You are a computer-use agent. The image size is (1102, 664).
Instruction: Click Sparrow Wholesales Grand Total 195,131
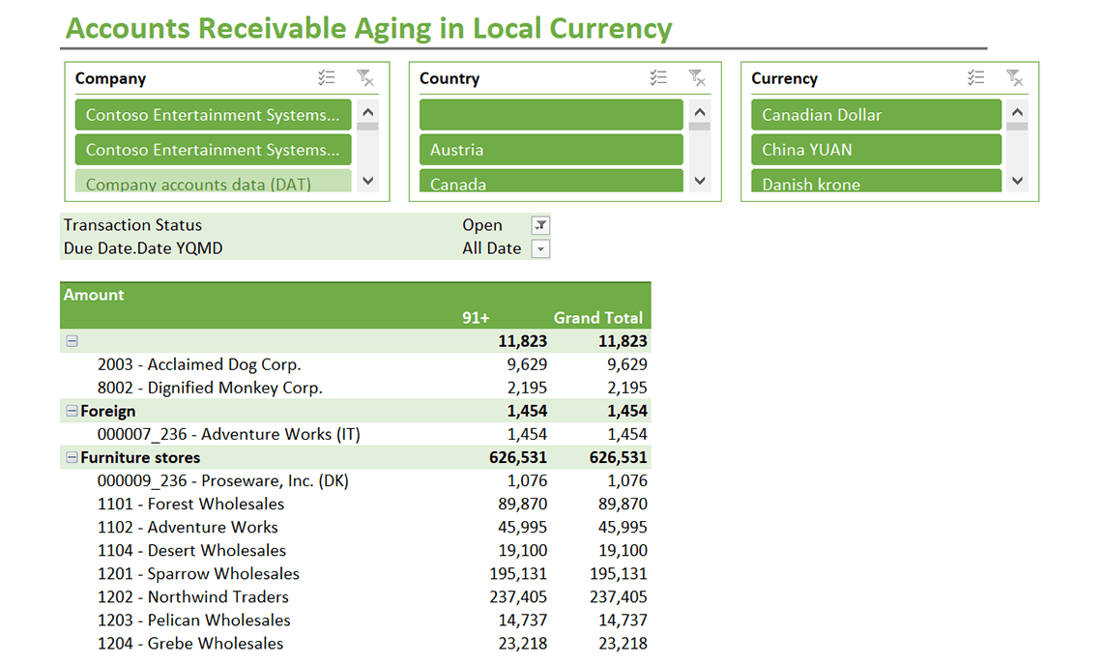pyautogui.click(x=618, y=573)
